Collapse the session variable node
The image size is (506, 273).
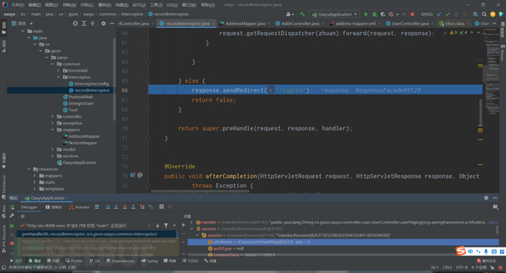pos(191,228)
